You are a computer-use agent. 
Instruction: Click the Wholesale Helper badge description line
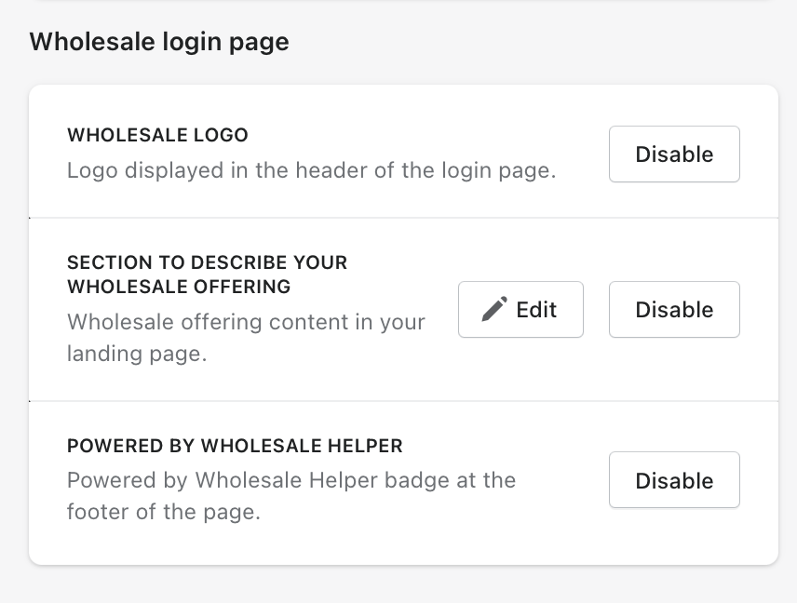pos(290,480)
